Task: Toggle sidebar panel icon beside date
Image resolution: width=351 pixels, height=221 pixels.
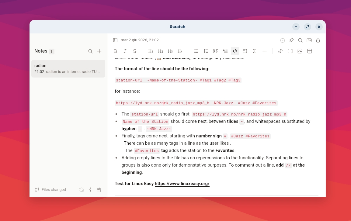Action: point(115,40)
